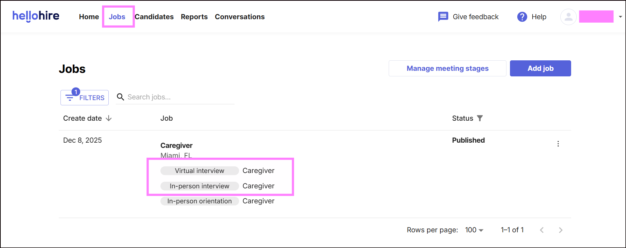Click the Help link text
This screenshot has width=626, height=248.
click(539, 17)
